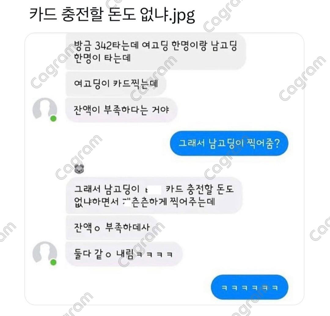
Task: Click the green online dot on the lower avatar
Action: [x=53, y=262]
